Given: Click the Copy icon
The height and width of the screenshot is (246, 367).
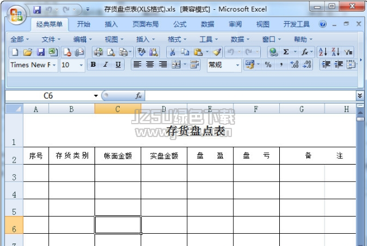Looking at the screenshot, I should click(185, 52).
